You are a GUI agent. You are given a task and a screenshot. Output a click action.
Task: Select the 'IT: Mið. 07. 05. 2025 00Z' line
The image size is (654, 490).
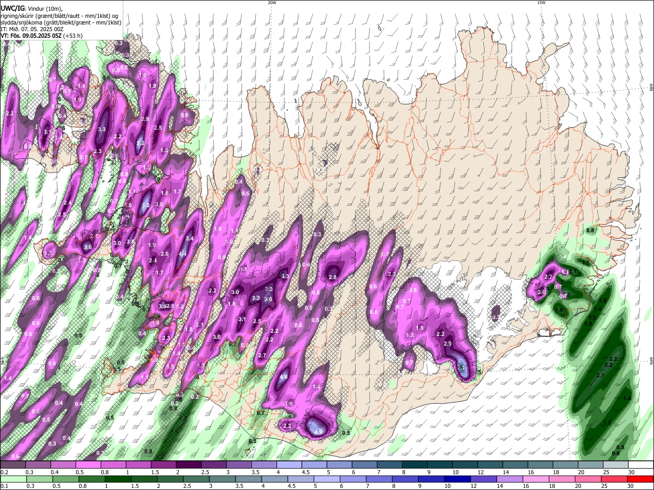pos(32,29)
